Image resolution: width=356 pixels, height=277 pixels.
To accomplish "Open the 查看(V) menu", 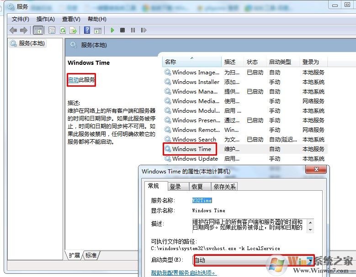I will pyautogui.click(x=71, y=19).
